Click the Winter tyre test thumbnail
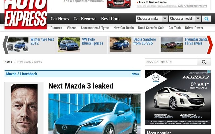Screen dimensions: 215x134 tap(18, 45)
